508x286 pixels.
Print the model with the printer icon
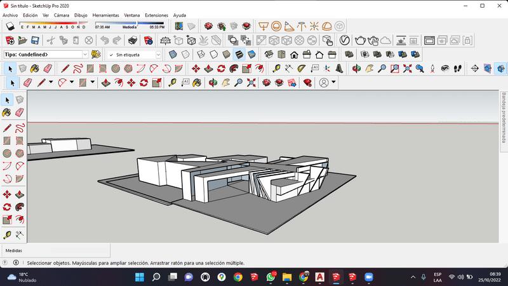coord(133,41)
